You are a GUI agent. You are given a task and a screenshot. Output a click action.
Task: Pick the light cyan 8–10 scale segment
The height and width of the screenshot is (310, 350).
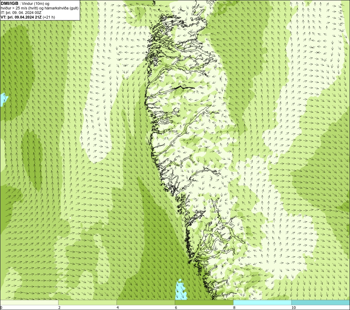262,302
